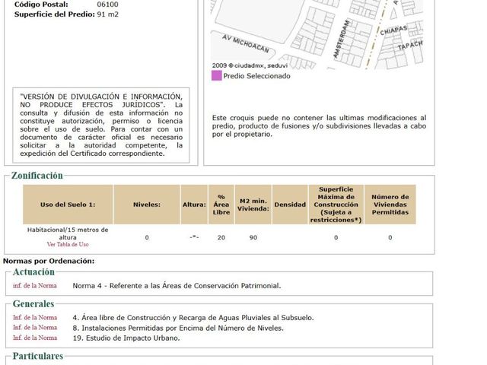This screenshot has height=365, width=487.
Task: Click the AV MICHOACAN street label on map
Action: (x=245, y=43)
